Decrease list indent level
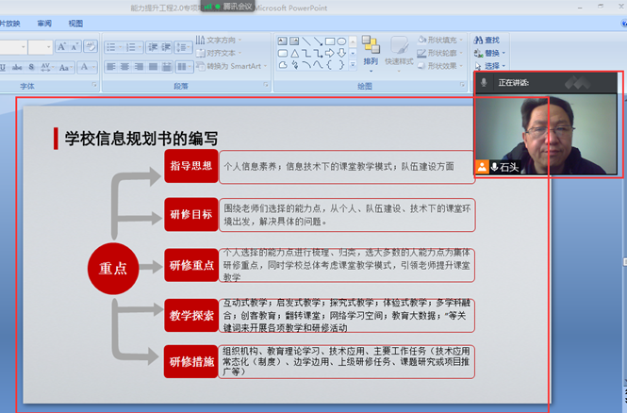Viewport: 627px width, 413px height. pyautogui.click(x=153, y=47)
